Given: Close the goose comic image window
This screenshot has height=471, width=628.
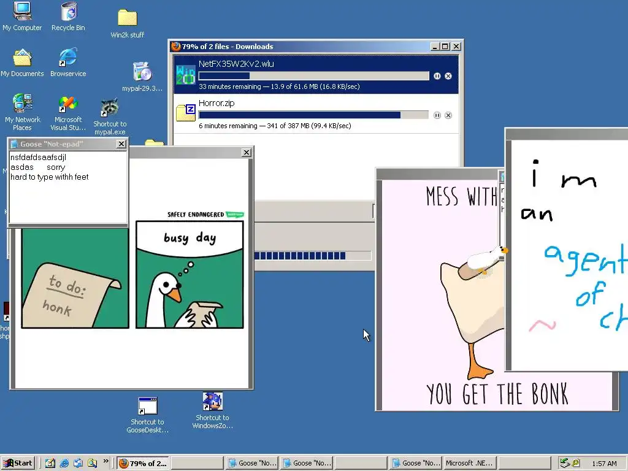Looking at the screenshot, I should pos(247,153).
